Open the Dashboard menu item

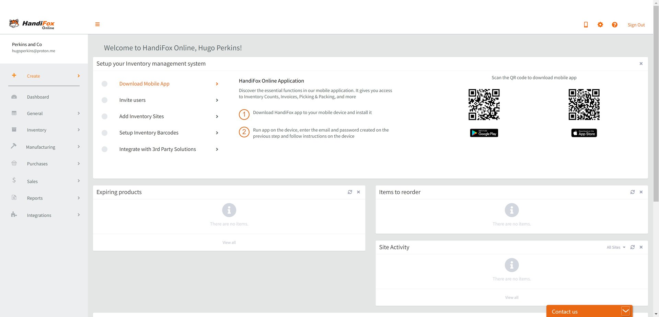[38, 97]
